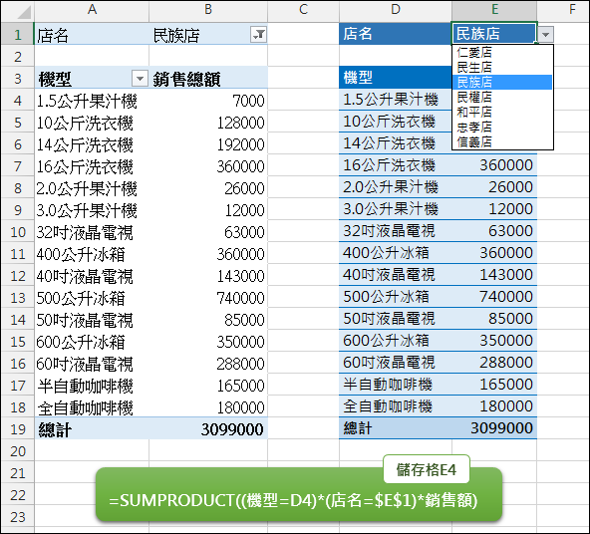Click the 儲存格E4 callout label

coord(427,469)
